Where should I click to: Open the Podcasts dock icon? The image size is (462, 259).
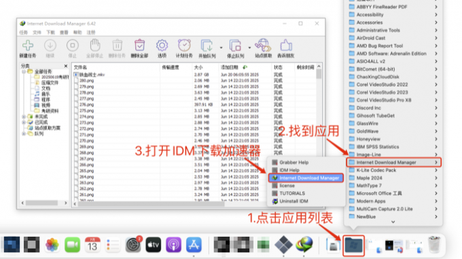[173, 245]
